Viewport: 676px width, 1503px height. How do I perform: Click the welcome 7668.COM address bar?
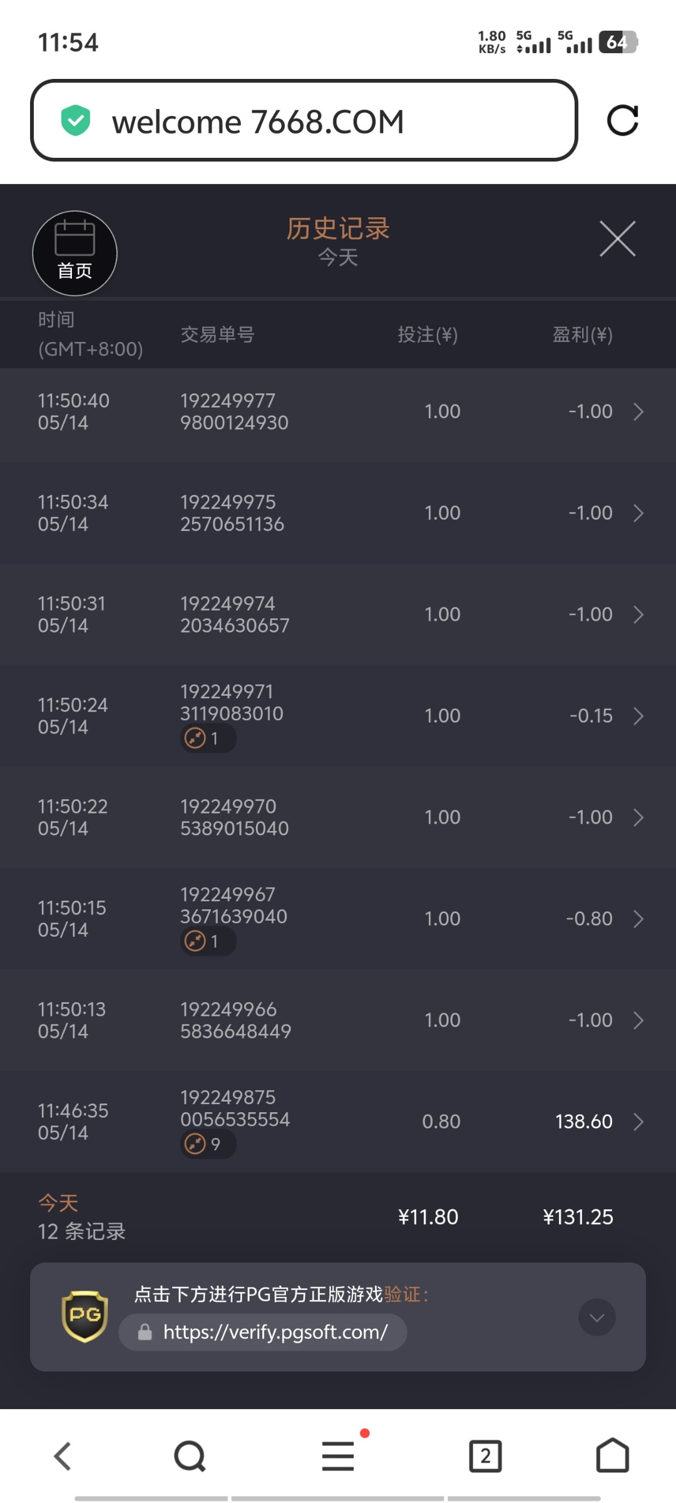coord(304,120)
